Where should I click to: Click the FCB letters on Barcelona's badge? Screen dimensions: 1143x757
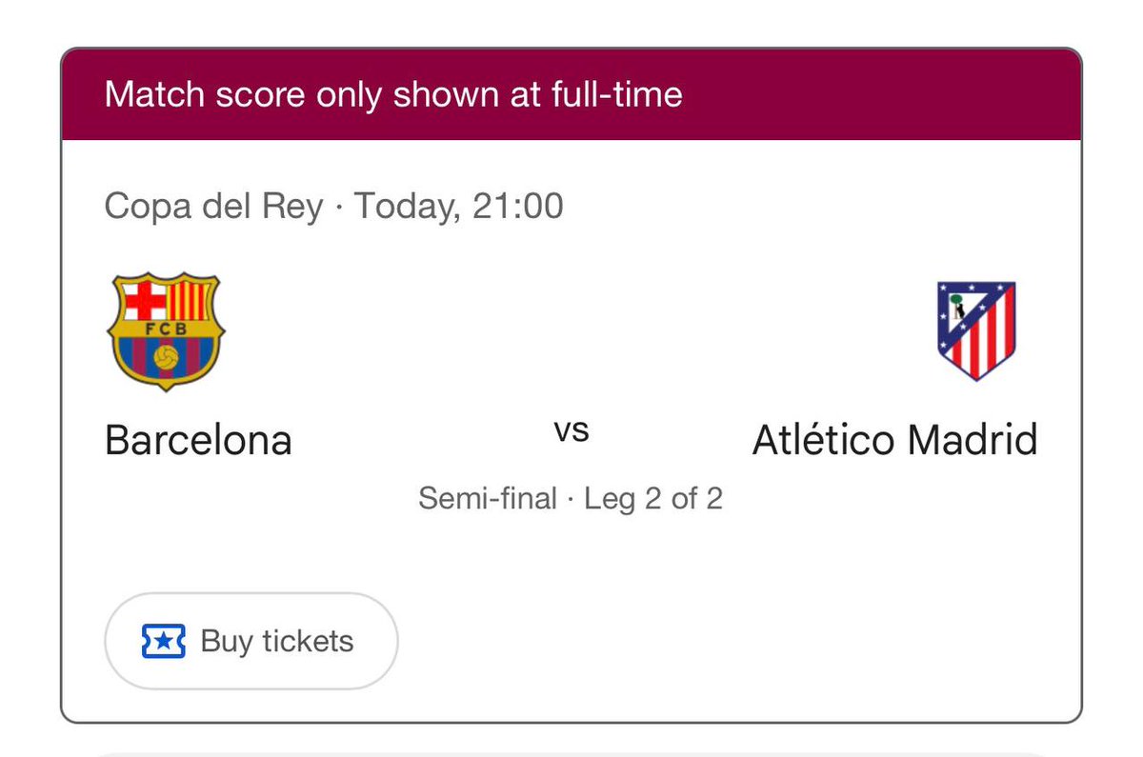coord(166,330)
